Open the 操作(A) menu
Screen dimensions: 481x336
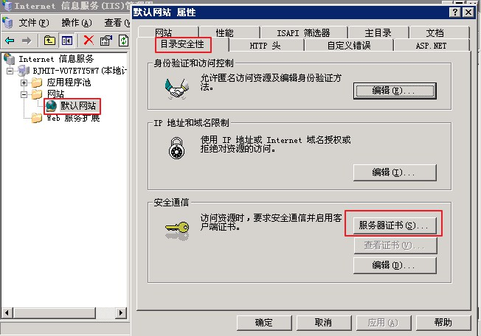pos(77,23)
